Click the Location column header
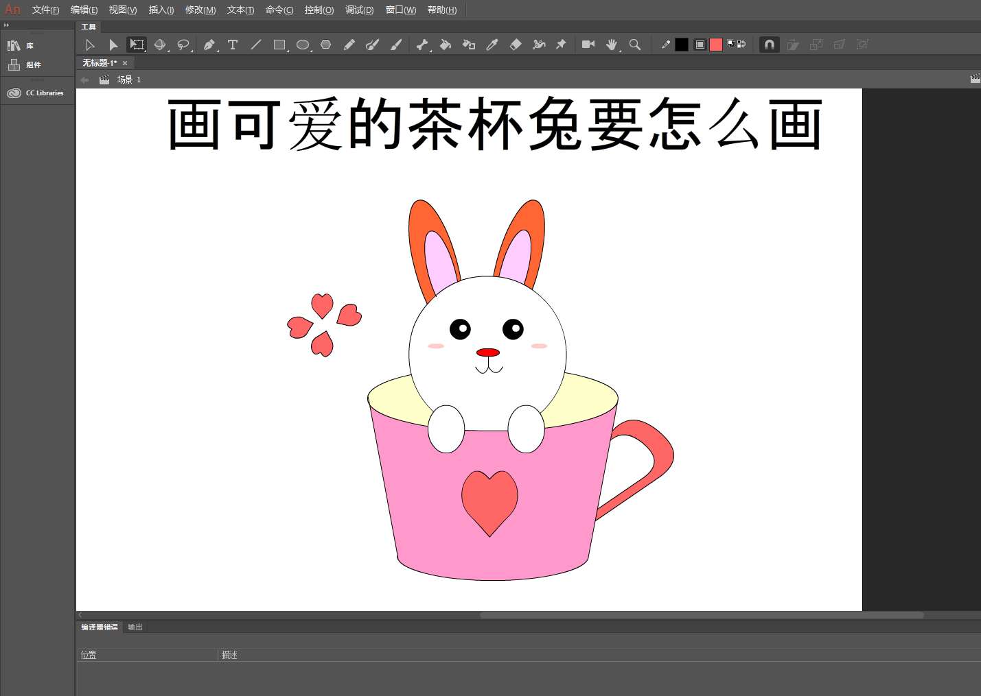981x696 pixels. pos(148,655)
